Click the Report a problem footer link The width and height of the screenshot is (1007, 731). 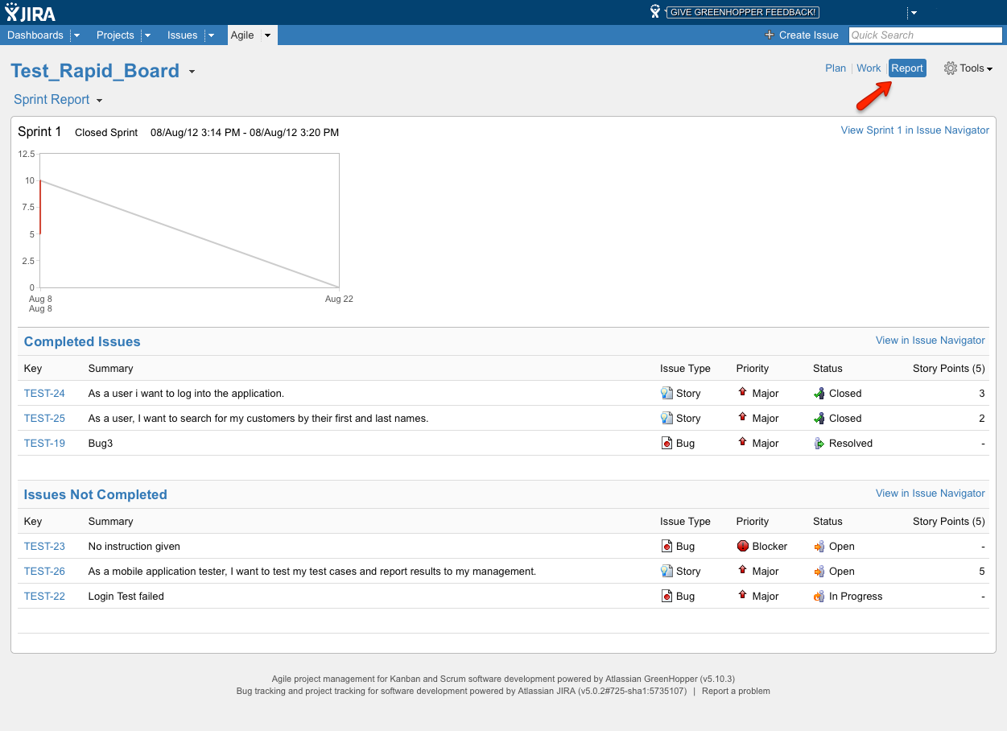(736, 691)
